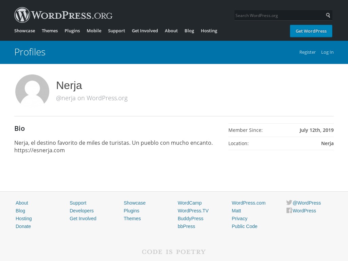Screen dimensions: 348x261
Task: Open the Donate footer link
Action: pos(23,226)
